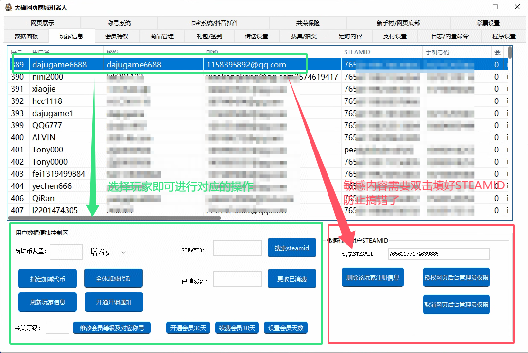The height and width of the screenshot is (353, 528).
Task: Click the 指定加减代币 button
Action: coord(48,279)
